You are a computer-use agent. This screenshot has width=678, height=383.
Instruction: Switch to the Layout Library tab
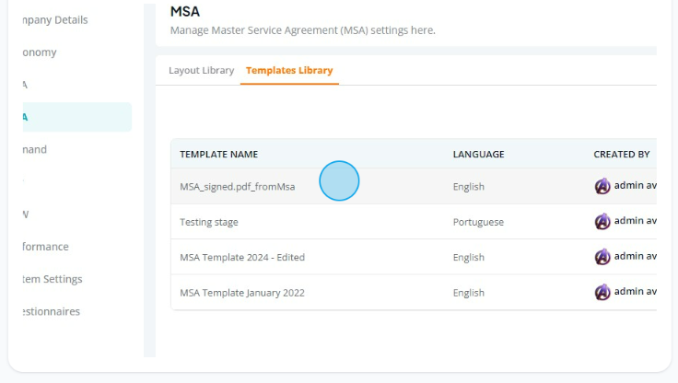(201, 71)
